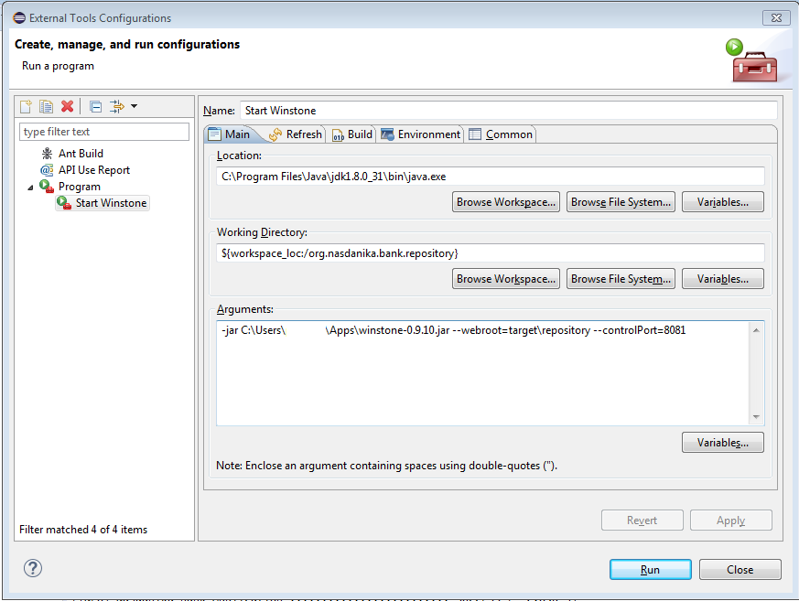
Task: Click the double-quotes note text
Action: [x=386, y=466]
